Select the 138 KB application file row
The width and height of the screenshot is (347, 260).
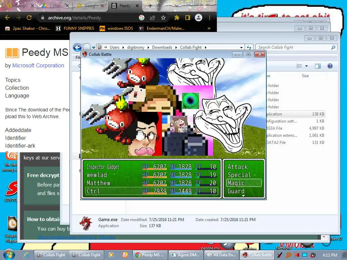coord(295,114)
